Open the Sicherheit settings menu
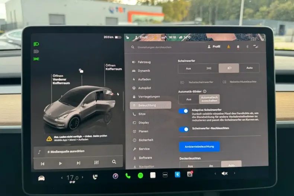 coord(143,140)
